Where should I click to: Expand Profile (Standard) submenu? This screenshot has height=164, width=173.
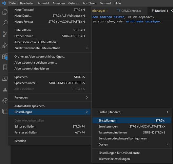coord(132,112)
